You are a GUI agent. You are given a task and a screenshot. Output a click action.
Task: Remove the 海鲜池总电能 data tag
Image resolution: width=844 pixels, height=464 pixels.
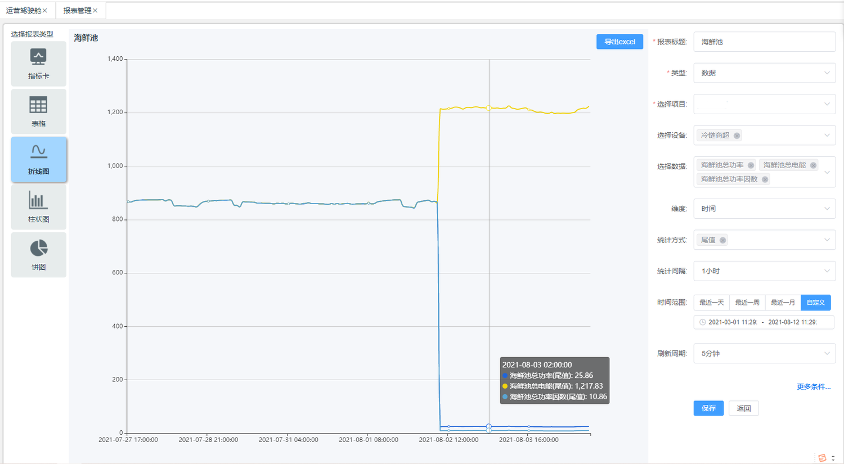pyautogui.click(x=813, y=165)
